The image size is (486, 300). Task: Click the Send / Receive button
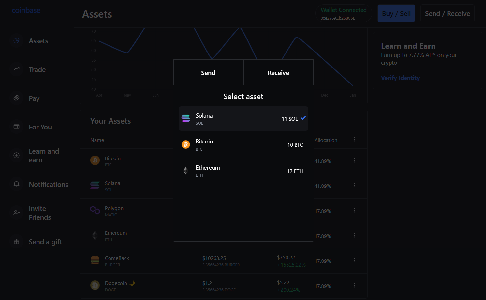(447, 13)
